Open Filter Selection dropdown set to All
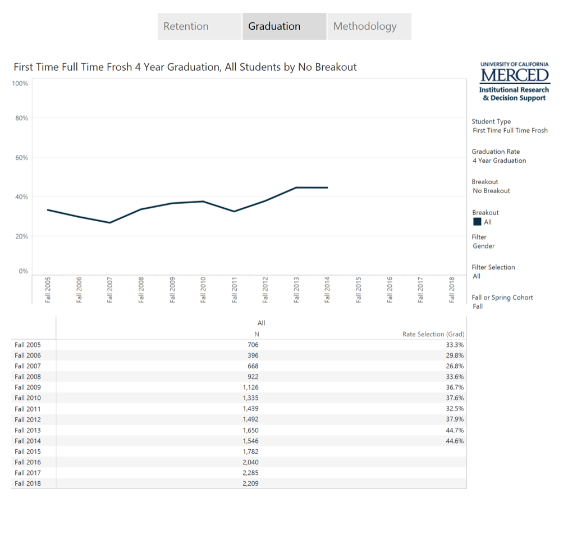This screenshot has height=539, width=568. pyautogui.click(x=477, y=276)
